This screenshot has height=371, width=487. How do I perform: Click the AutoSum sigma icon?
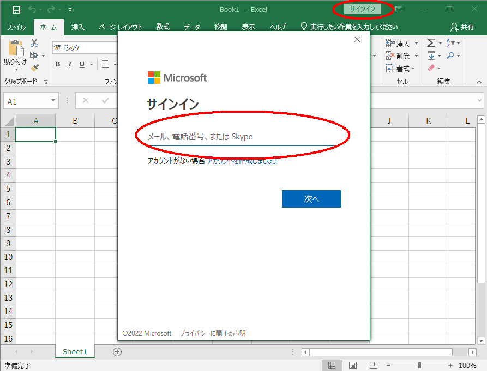431,43
